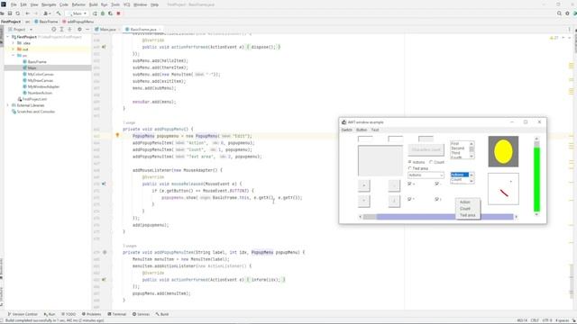Open the Navigate menu
This screenshot has width=577, height=324.
coord(49,4)
